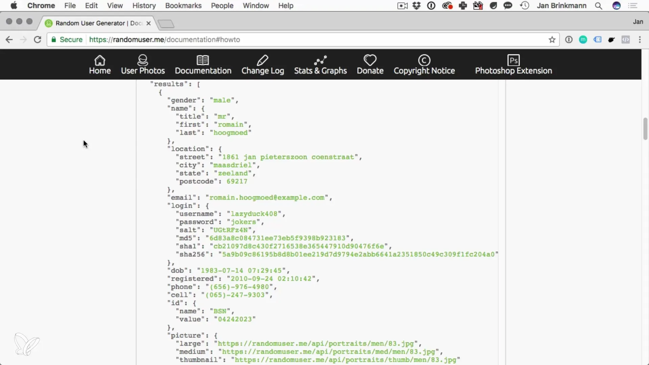649x365 pixels.
Task: Open new tab button
Action: click(x=166, y=24)
